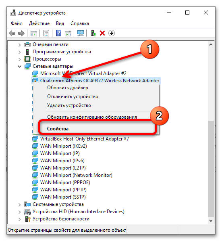Screen dimensions: 222x241
Task: Click the Forward arrow toolbar icon
Action: (21, 33)
